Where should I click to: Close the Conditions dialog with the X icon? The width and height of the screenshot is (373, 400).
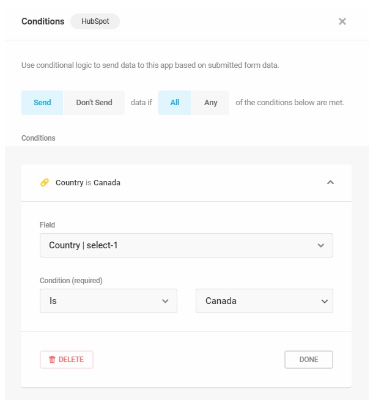342,21
